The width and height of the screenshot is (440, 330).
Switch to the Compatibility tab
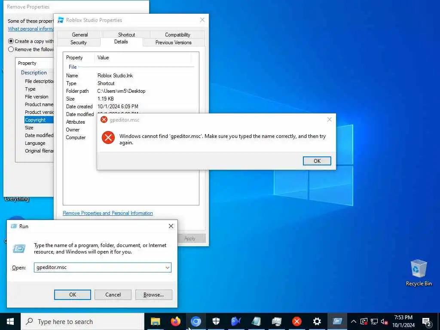tap(177, 35)
